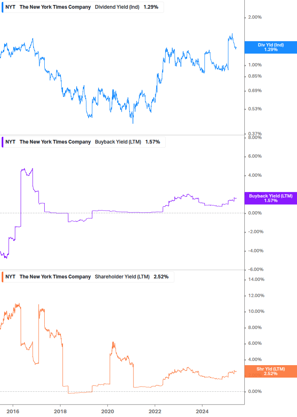Screen dimensions: 297x417
Task: Click the 8.00% tick on the shareholder yield axis
Action: pyautogui.click(x=255, y=328)
